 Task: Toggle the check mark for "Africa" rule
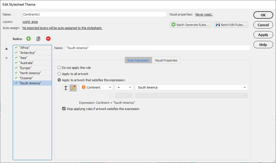(16, 47)
